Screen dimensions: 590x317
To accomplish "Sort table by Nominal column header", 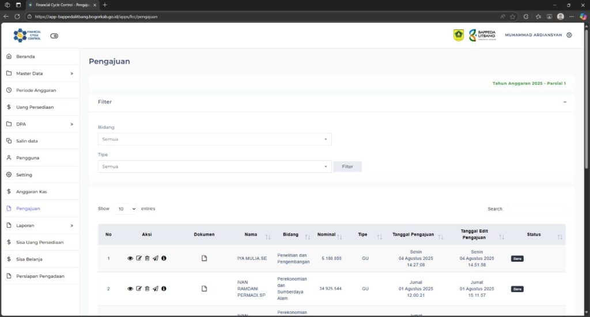I will [330, 235].
